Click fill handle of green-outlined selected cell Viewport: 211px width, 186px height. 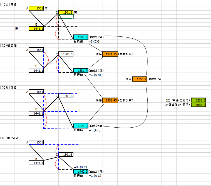pos(73,19)
